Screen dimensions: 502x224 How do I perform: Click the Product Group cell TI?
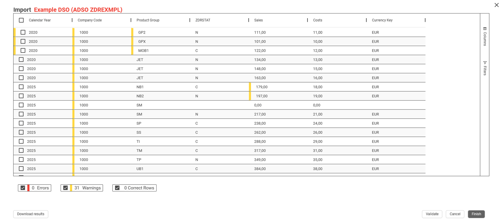pos(160,141)
